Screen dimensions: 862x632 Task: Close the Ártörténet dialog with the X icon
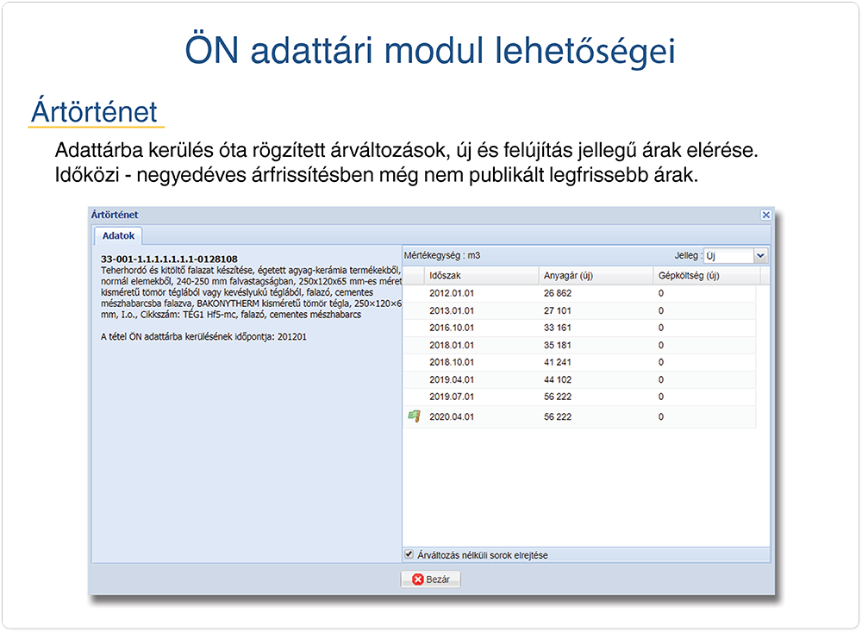tap(765, 215)
